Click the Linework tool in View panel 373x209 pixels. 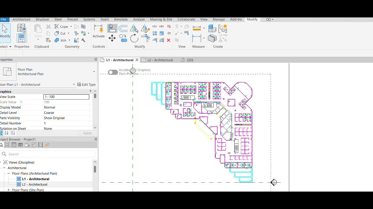[x=186, y=33]
